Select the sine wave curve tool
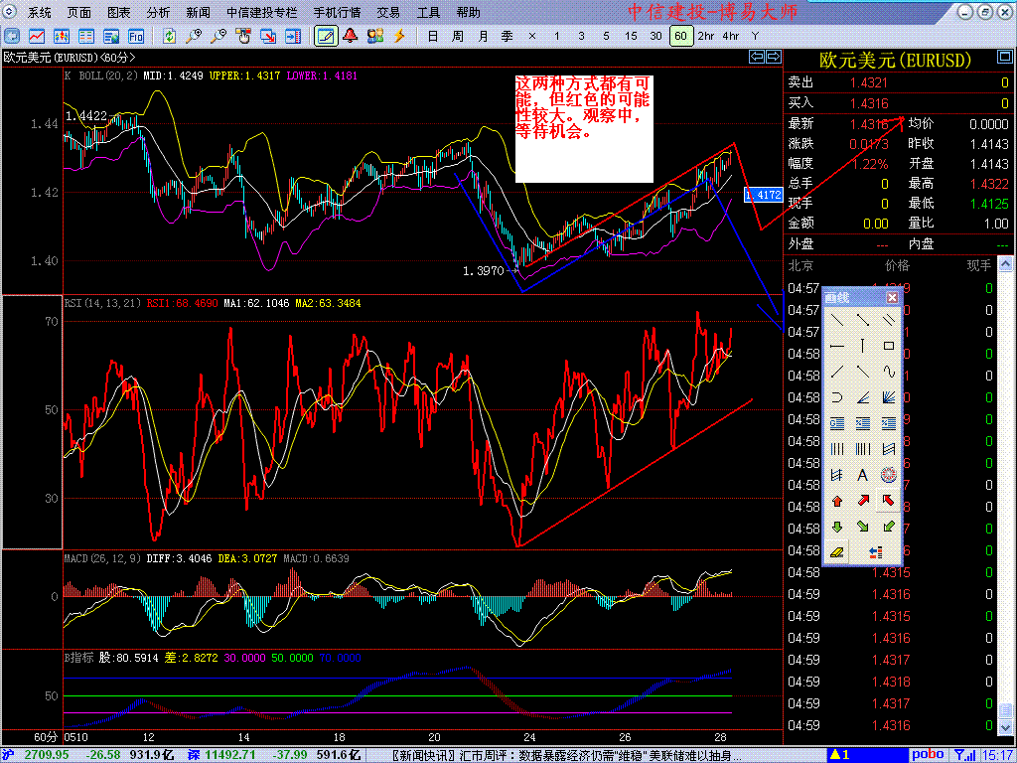 (x=889, y=372)
